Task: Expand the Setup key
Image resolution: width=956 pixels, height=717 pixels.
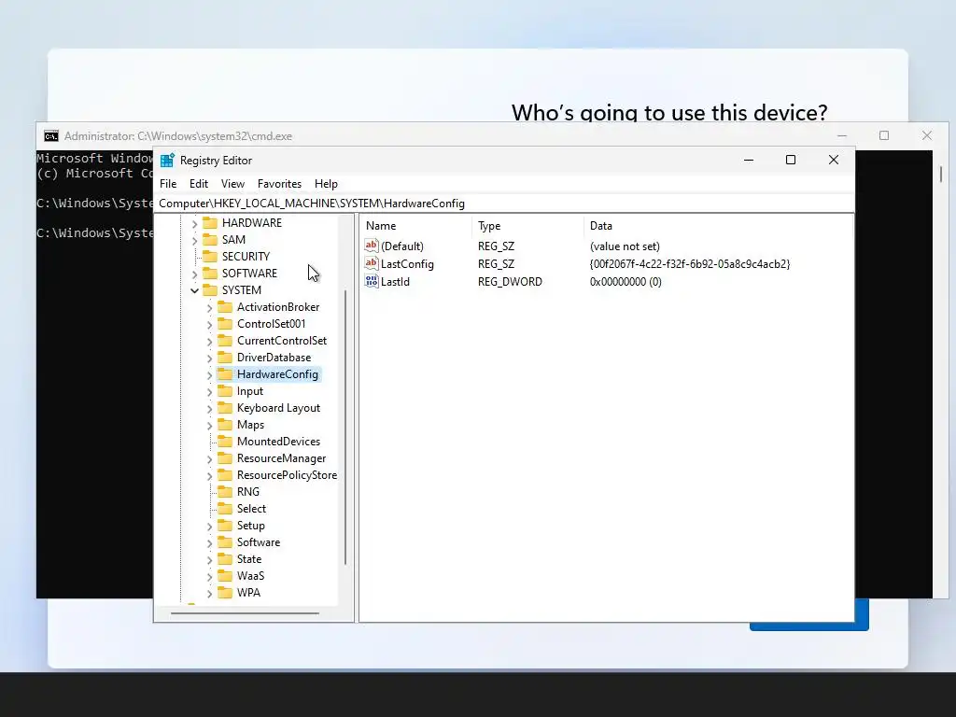Action: [210, 527]
